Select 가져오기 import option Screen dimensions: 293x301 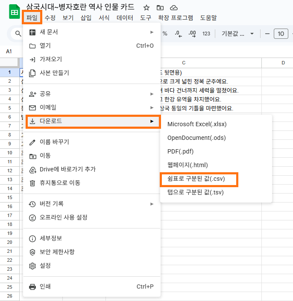point(92,59)
